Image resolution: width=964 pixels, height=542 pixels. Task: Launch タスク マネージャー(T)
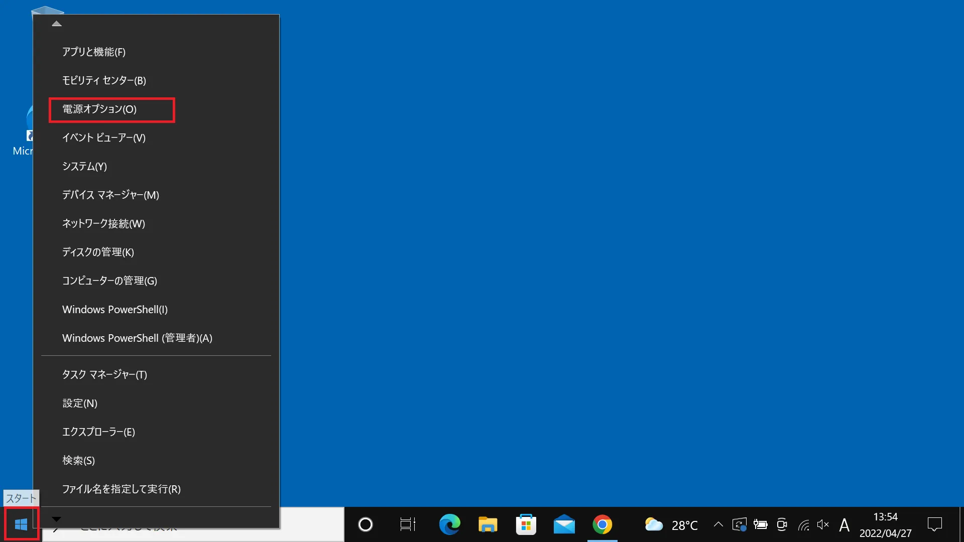[x=104, y=374]
